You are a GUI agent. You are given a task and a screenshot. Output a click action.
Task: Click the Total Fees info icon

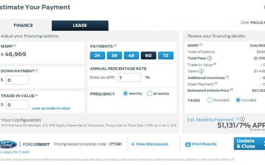[x=210, y=58]
